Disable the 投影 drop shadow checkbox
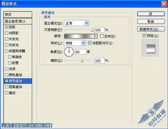This screenshot has width=168, height=129. pos(7,27)
